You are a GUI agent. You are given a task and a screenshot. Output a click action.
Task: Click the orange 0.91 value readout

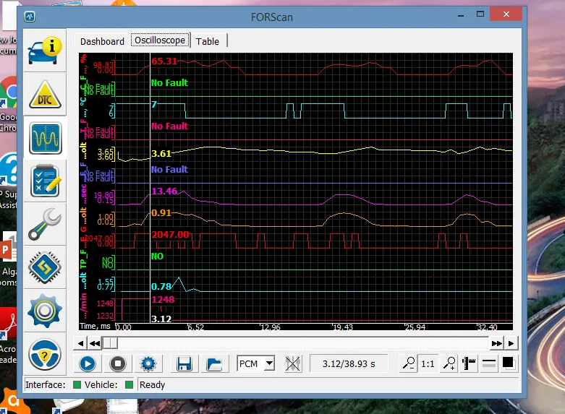point(161,212)
